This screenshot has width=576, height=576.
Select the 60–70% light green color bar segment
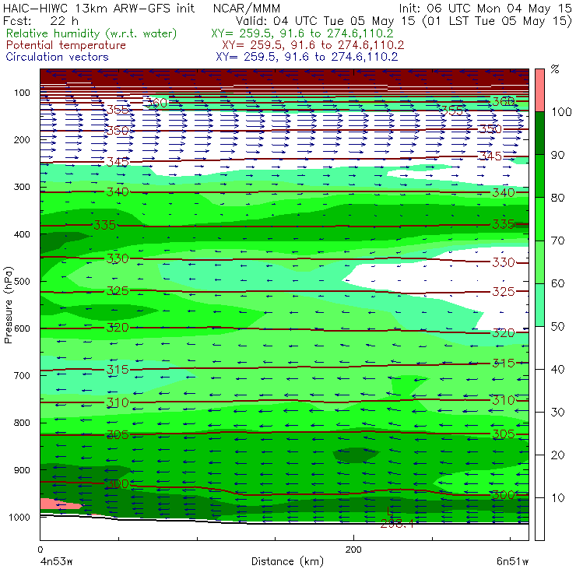point(539,262)
